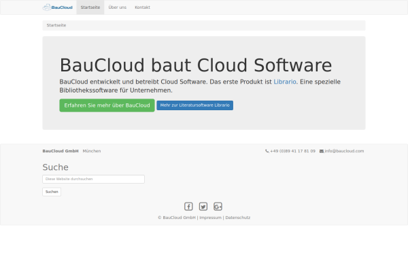Click the © BauCloud GmbH copyright text
The height and width of the screenshot is (255, 408).
[x=177, y=218]
